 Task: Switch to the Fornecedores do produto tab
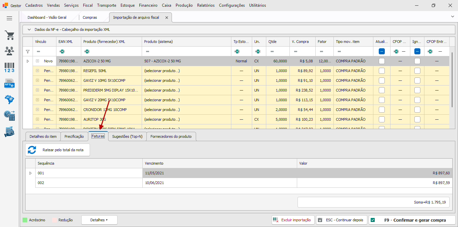(x=171, y=136)
